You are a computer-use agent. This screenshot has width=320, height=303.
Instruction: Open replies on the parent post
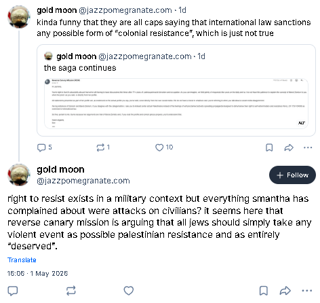tap(44, 147)
